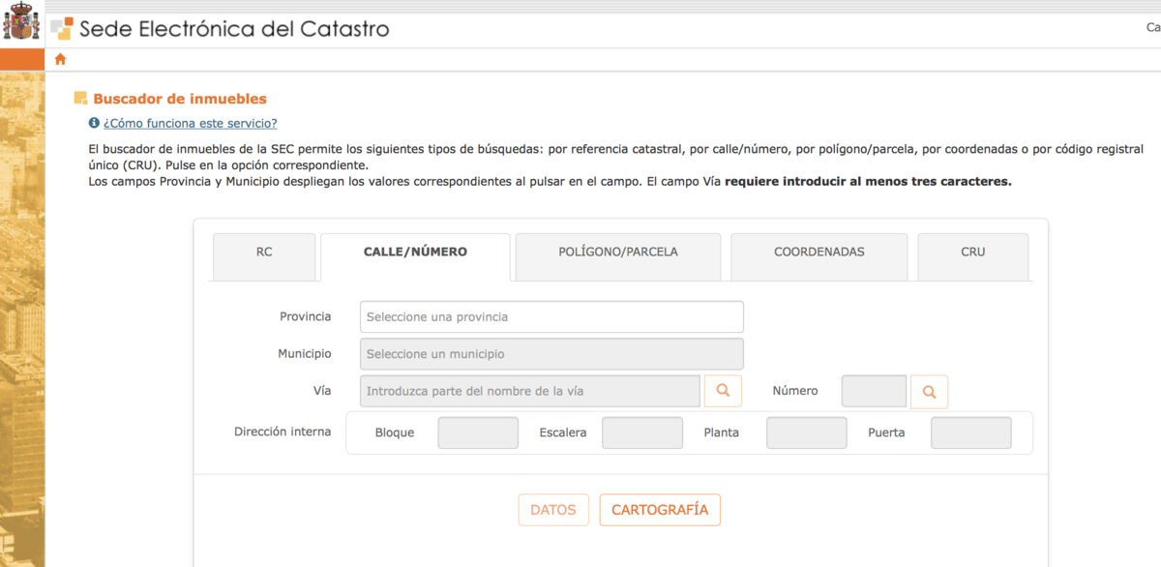Click the Buscador de inmuebles heading text
Screen dimensions: 1161x567
(180, 99)
